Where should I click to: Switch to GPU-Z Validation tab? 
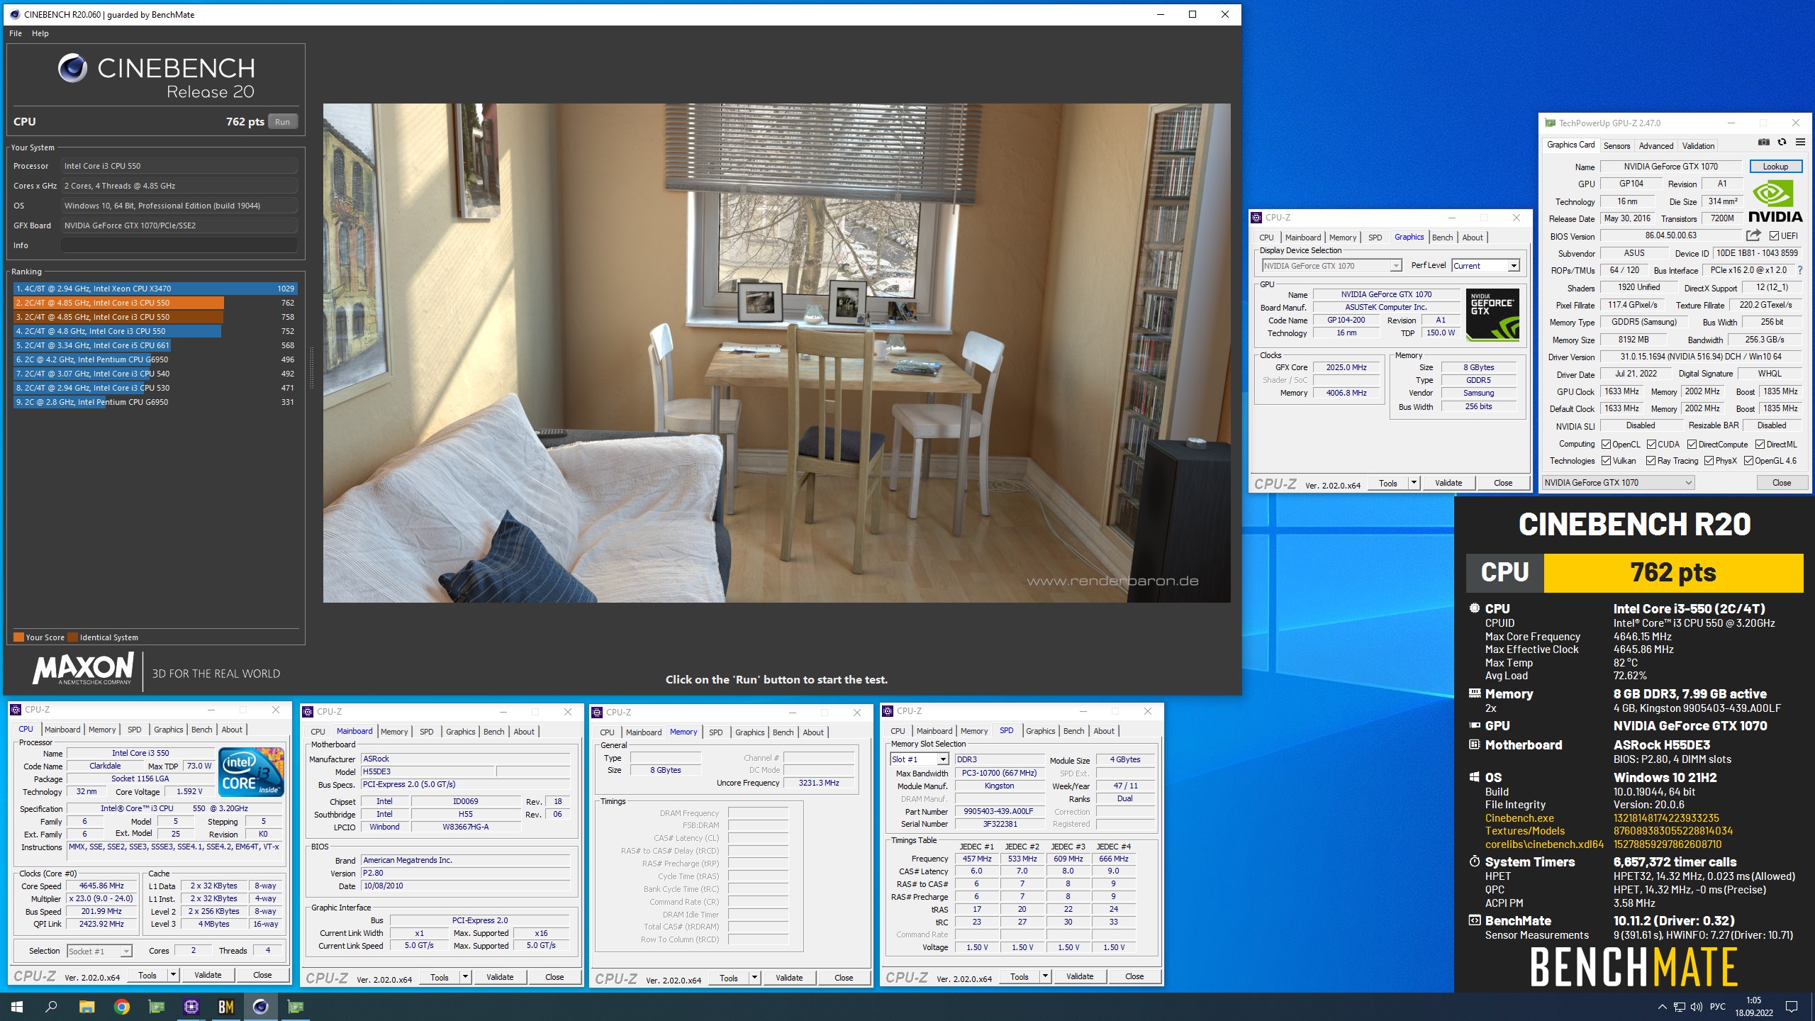(1698, 145)
